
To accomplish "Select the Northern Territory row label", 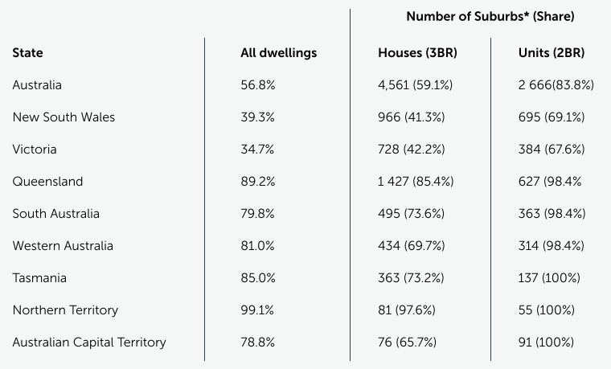I will point(65,310).
